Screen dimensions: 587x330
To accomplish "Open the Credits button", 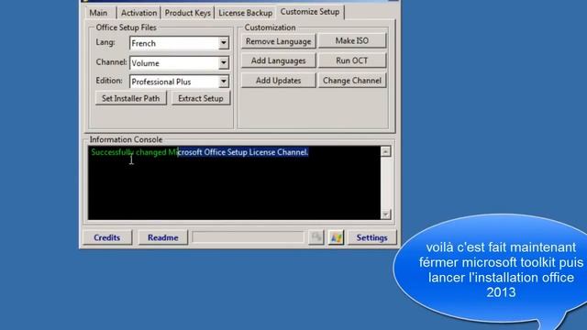I will (x=107, y=237).
